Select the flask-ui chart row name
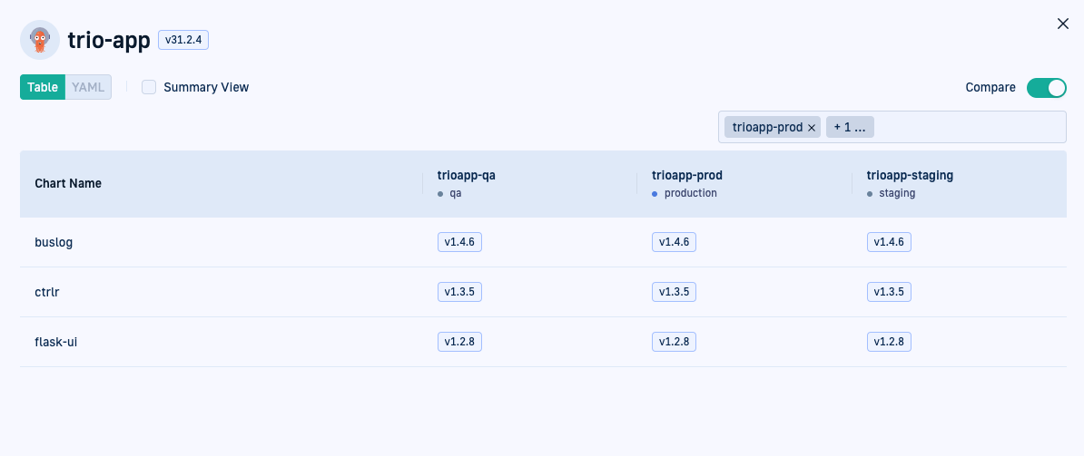1084x456 pixels. (55, 342)
